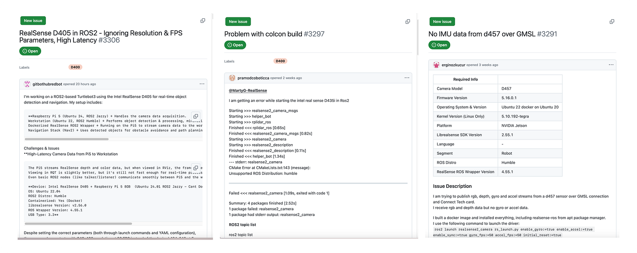The width and height of the screenshot is (637, 253).
Task: Click the Open status badge for #3291
Action: (x=440, y=45)
